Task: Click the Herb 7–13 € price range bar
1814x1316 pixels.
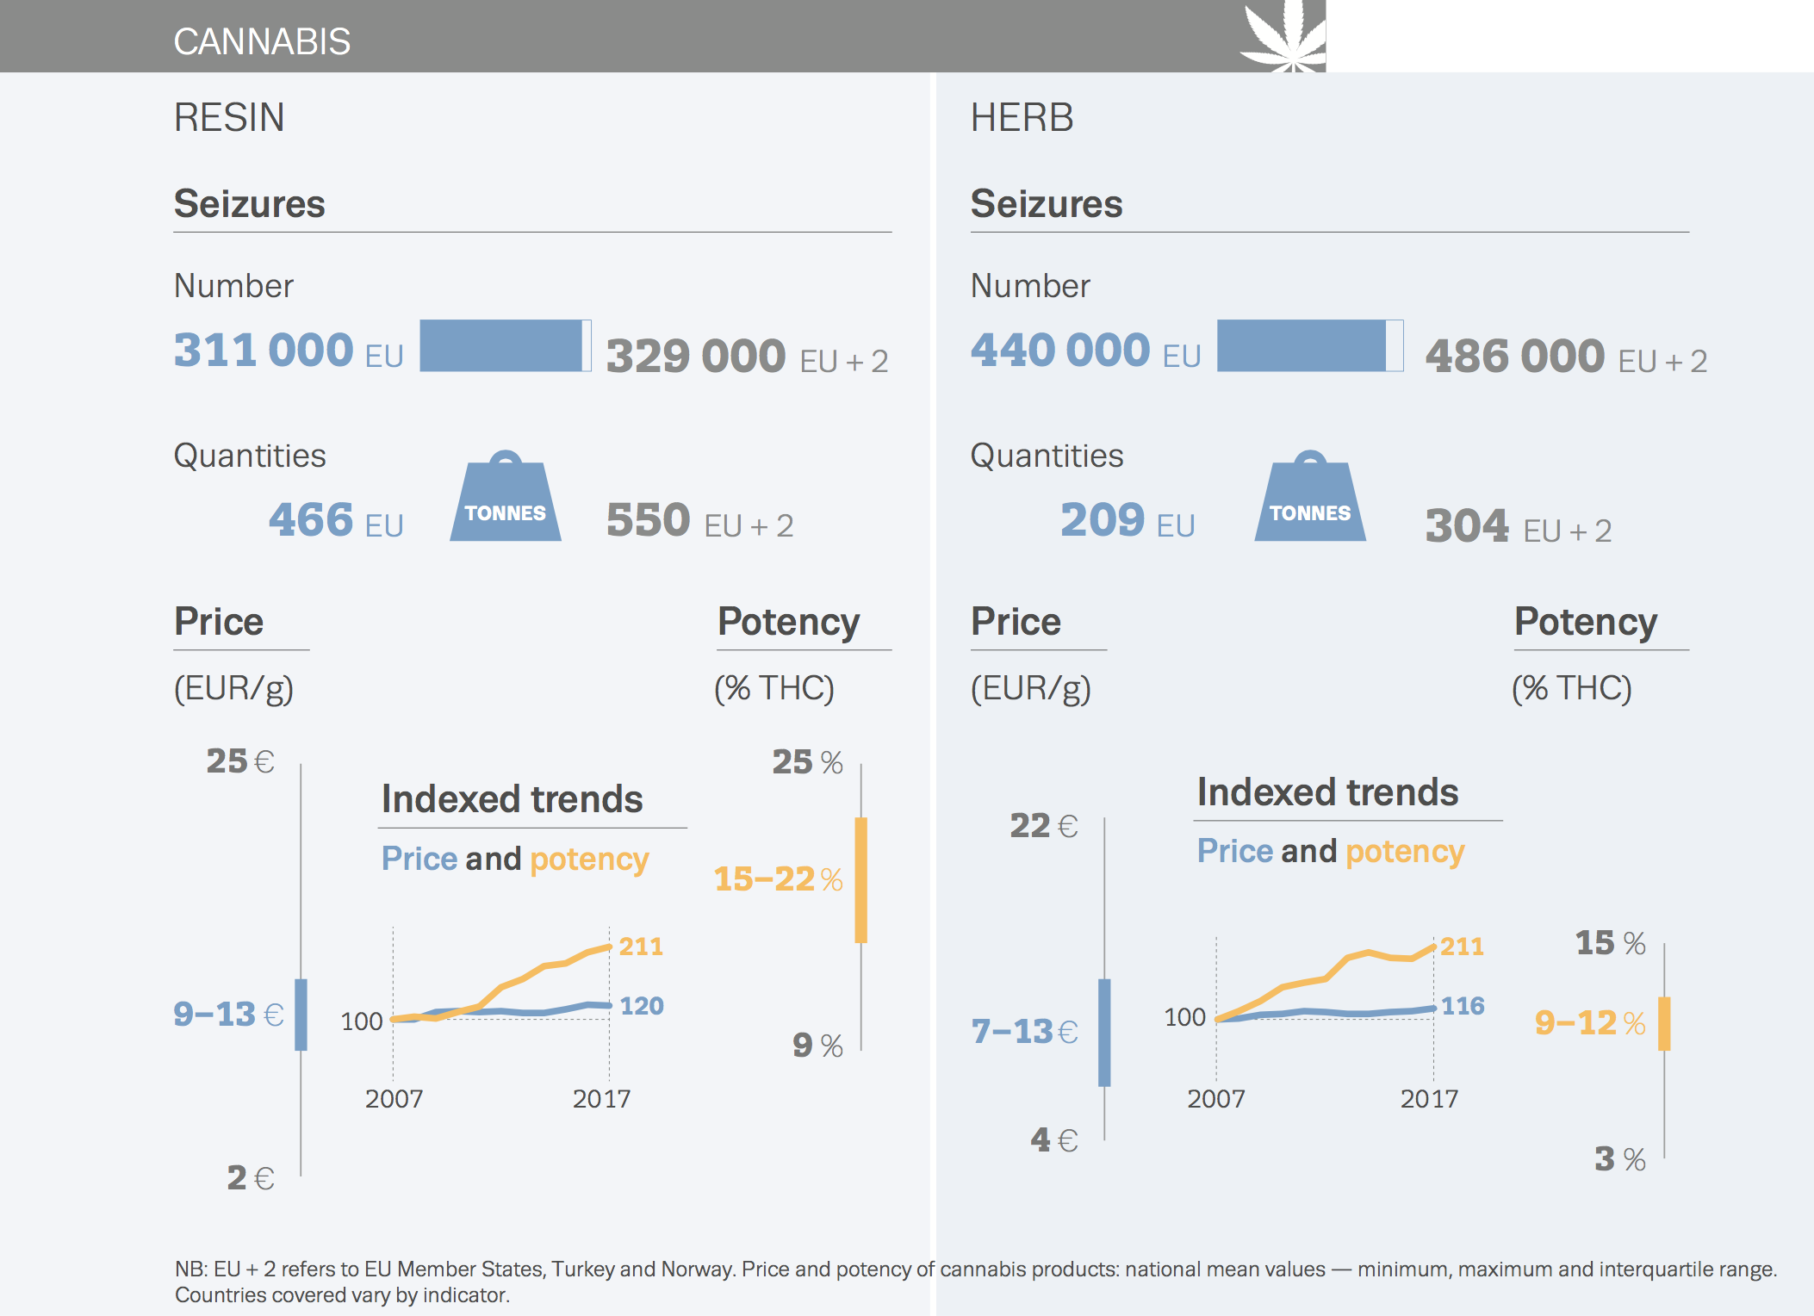Action: click(1104, 1032)
